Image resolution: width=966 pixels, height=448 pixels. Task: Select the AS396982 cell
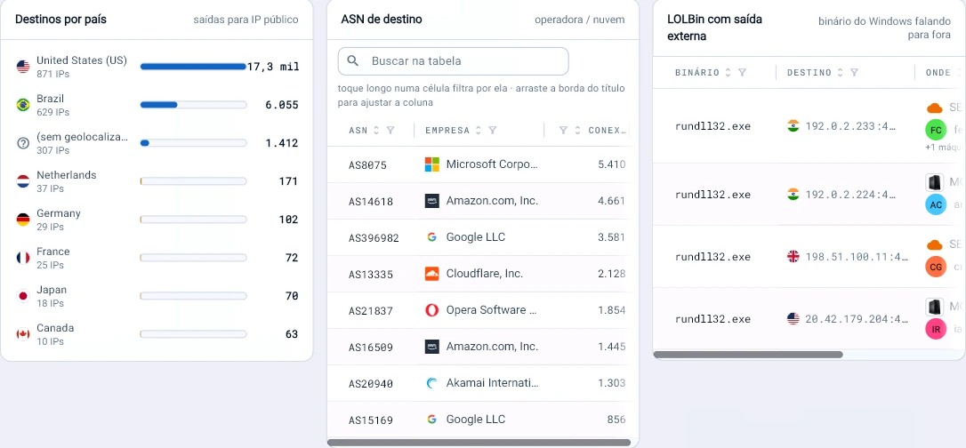(374, 238)
